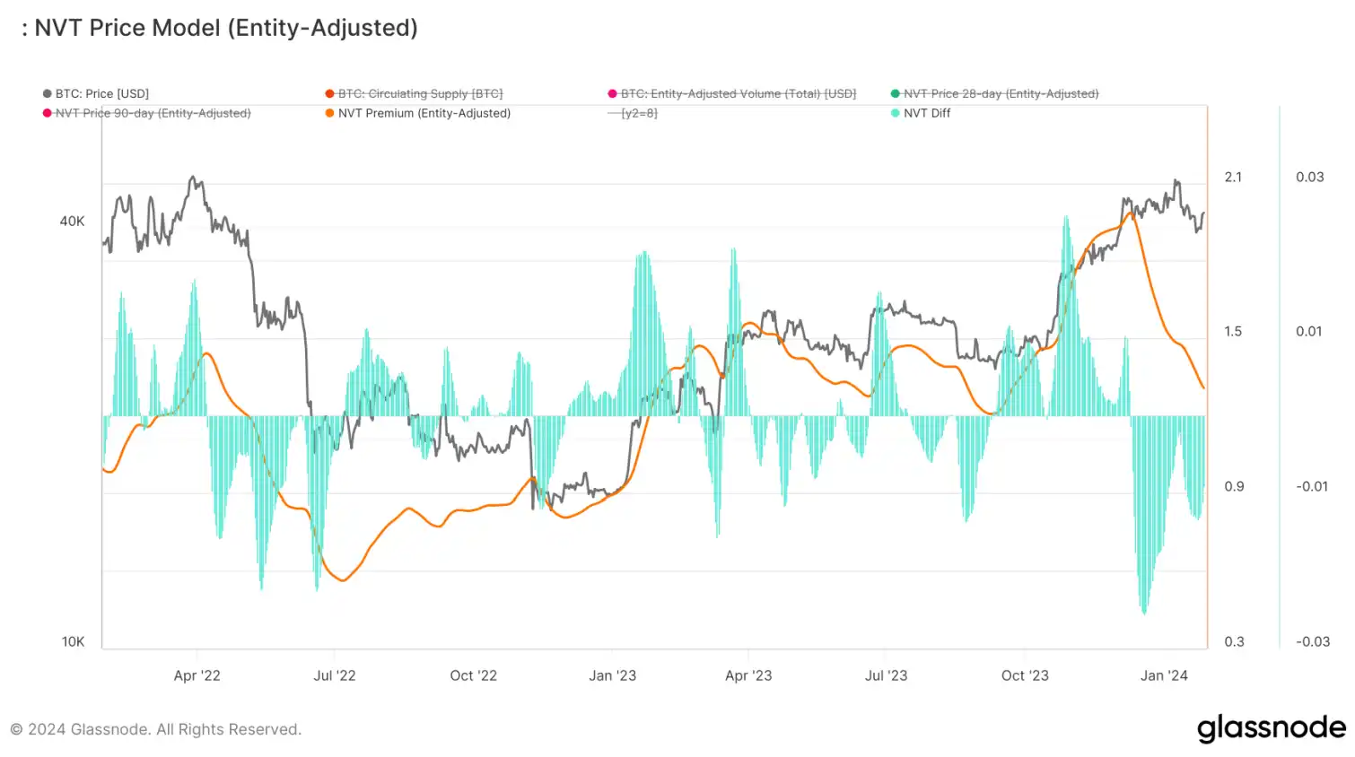Click the chart title NVT Price Model
The height and width of the screenshot is (757, 1355).
(x=224, y=28)
